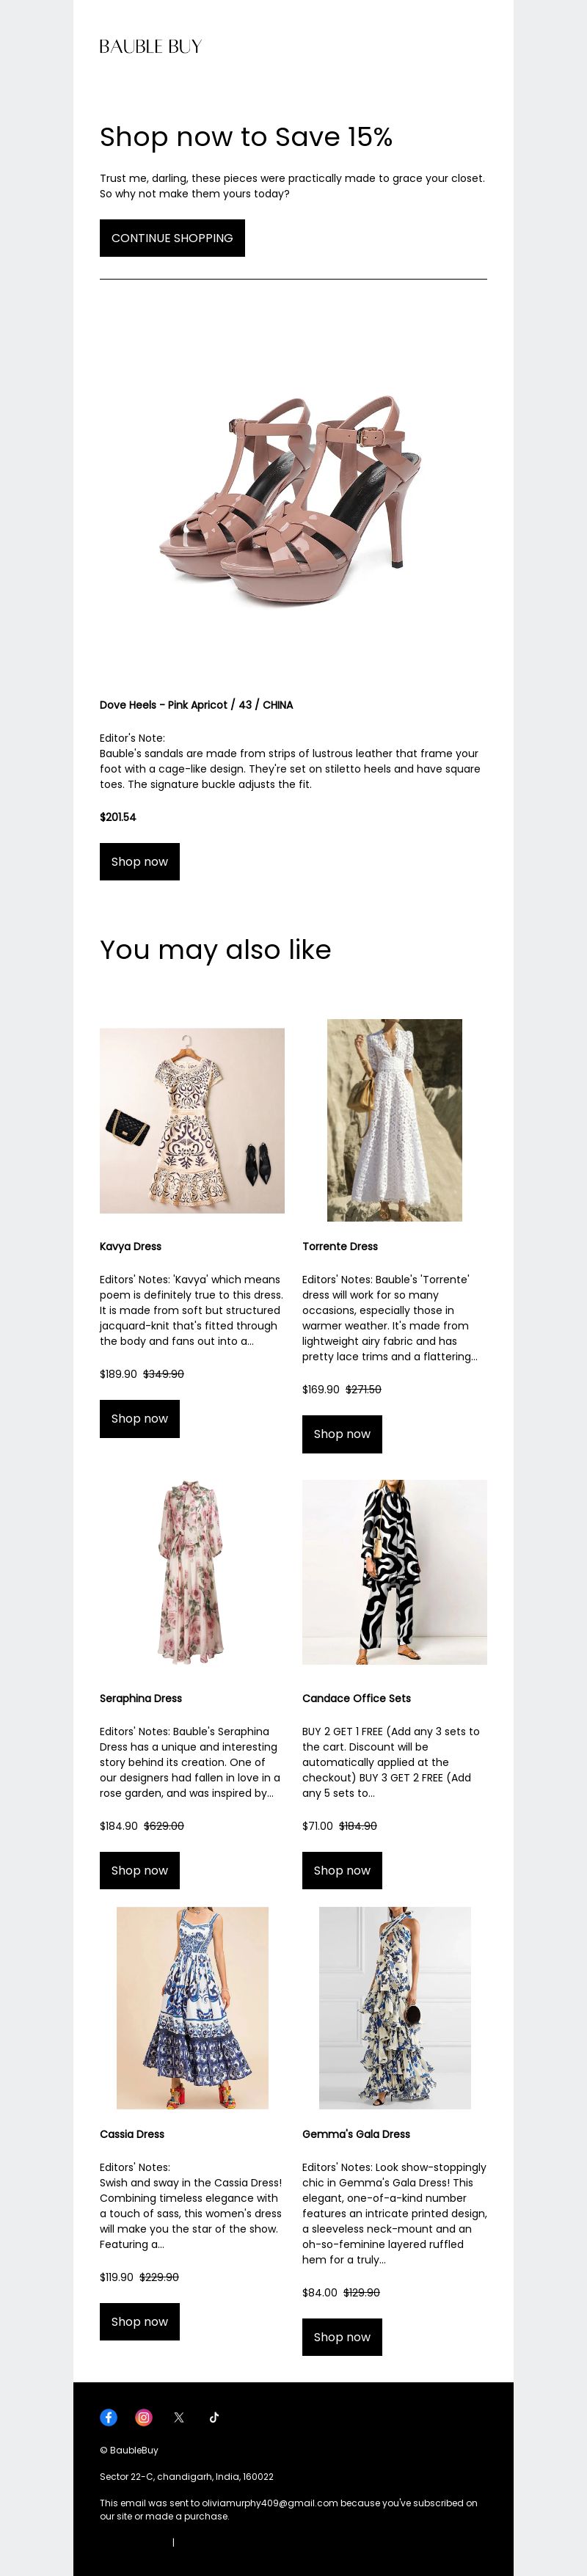This screenshot has width=587, height=2576.
Task: Open the Instagram social icon
Action: pyautogui.click(x=144, y=2417)
